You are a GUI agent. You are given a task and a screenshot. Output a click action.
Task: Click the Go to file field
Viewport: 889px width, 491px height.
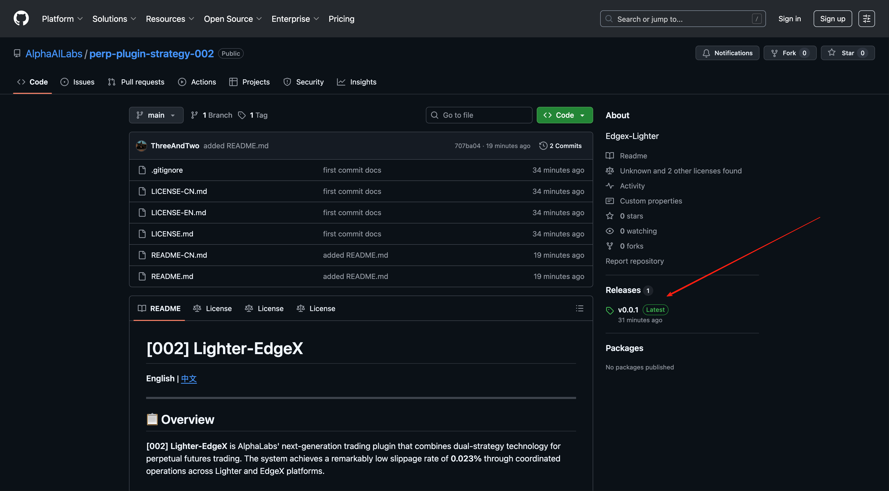coord(479,115)
